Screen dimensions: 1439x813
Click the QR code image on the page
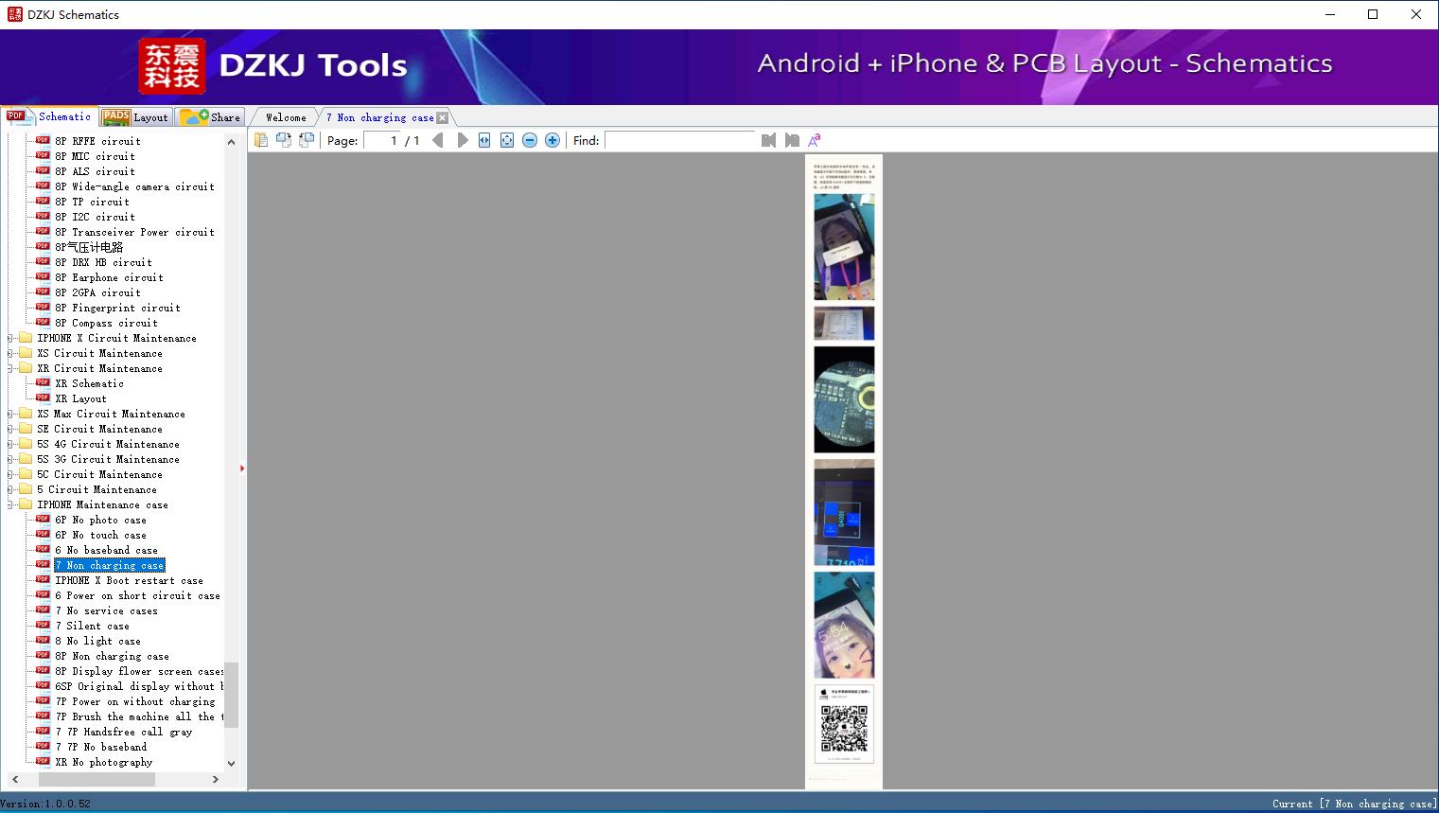(x=844, y=729)
